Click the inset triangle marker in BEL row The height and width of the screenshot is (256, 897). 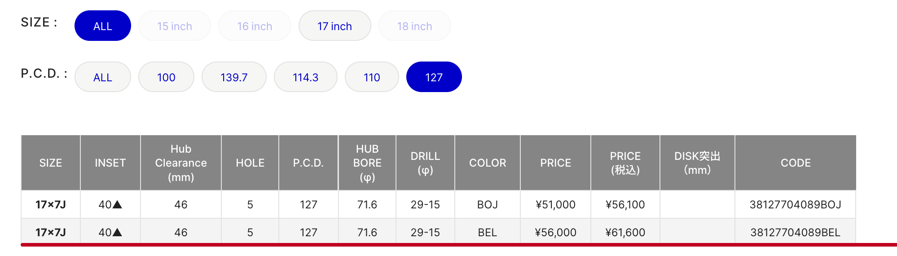(117, 232)
